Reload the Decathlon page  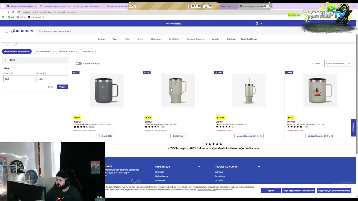point(13,12)
